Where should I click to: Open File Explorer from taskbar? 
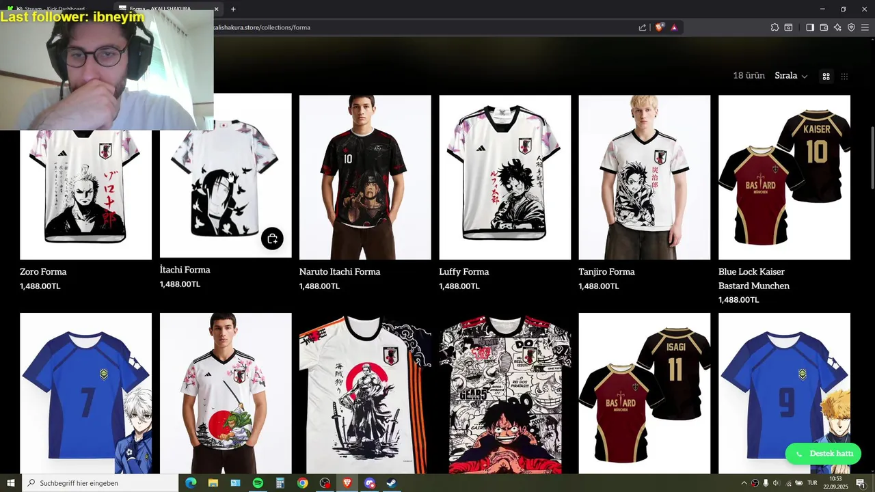point(213,483)
